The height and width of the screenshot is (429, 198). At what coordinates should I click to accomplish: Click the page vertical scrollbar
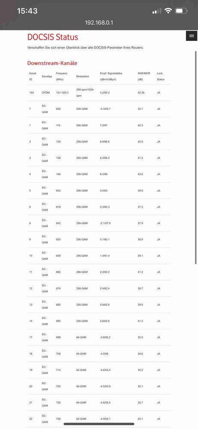[195, 157]
